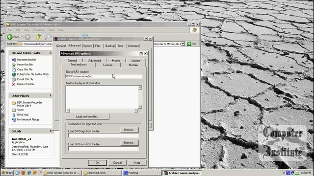Viewport: 314px width, 176px height.
Task: Click the Root Hub computer icon
Action: tap(14, 115)
